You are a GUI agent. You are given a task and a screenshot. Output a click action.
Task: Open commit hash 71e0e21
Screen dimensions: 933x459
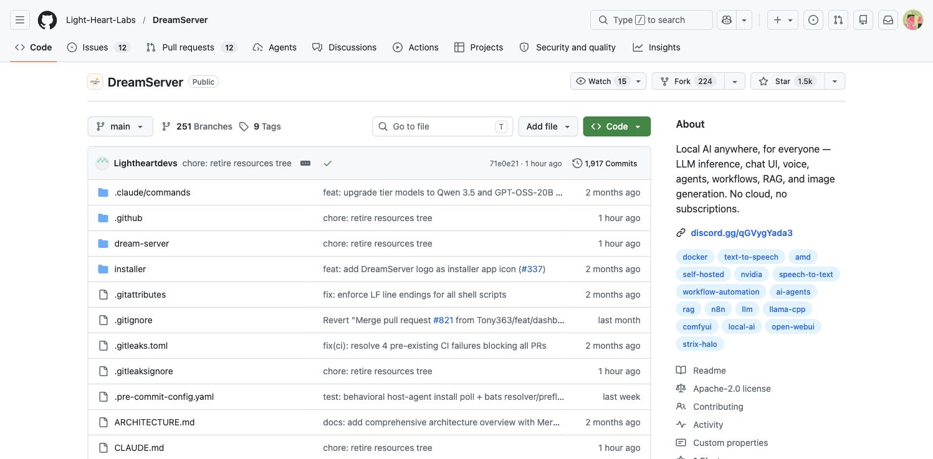tap(504, 163)
